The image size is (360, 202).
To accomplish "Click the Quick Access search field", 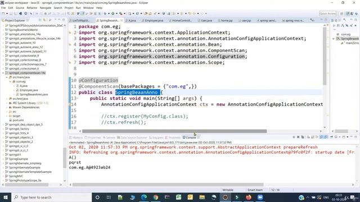I will click(327, 13).
